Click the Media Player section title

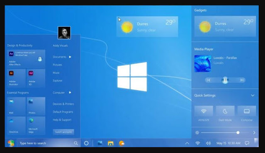pyautogui.click(x=204, y=49)
